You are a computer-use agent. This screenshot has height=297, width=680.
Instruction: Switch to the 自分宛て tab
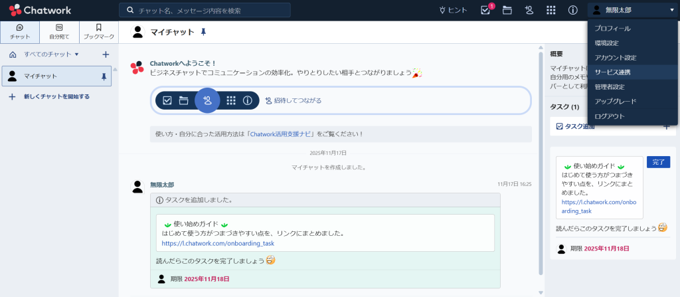[59, 31]
